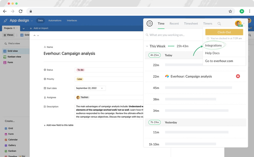254x157 pixels.
Task: Click the browser back arrow
Action: pos(5,11)
